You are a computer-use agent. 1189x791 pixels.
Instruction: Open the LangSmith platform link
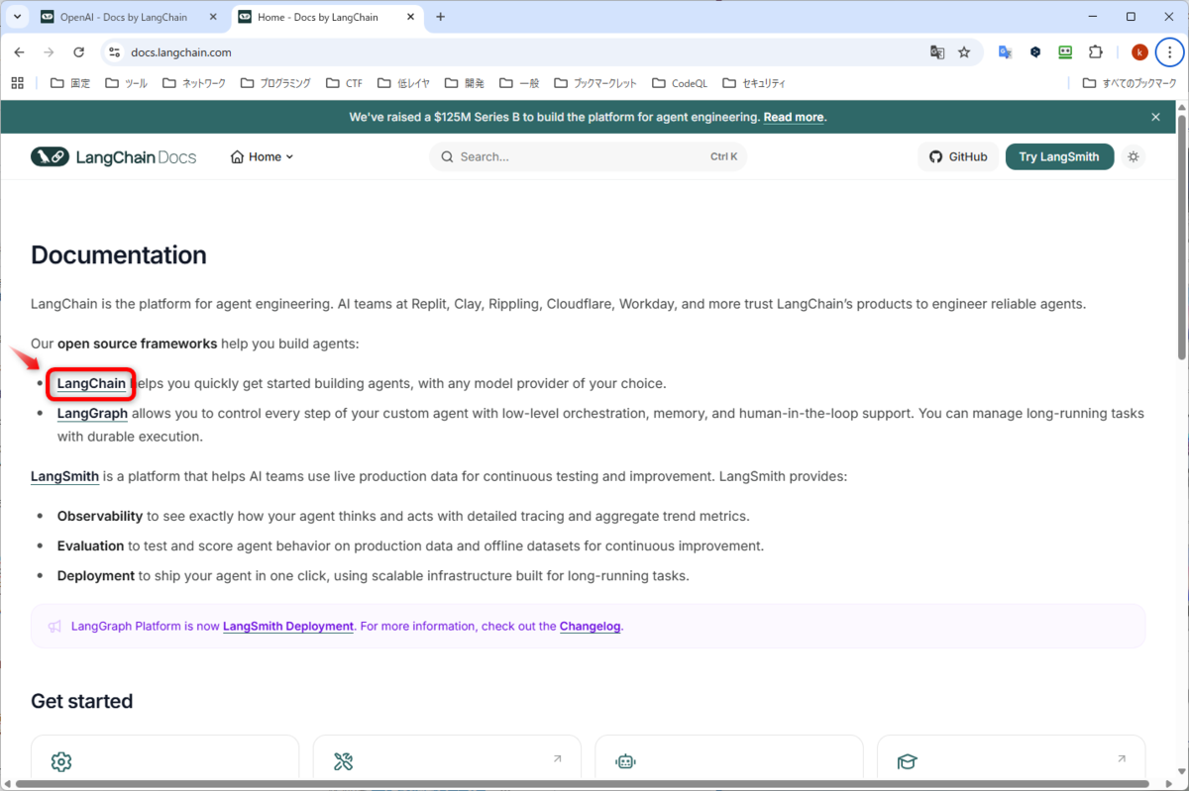tap(64, 476)
